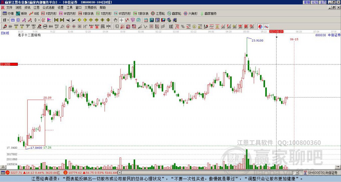Jump to last bar icon
This screenshot has width=341, height=182.
point(62,20)
